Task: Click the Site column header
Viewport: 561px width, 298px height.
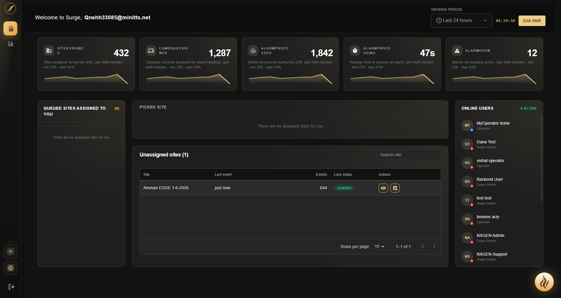Action: click(x=147, y=175)
